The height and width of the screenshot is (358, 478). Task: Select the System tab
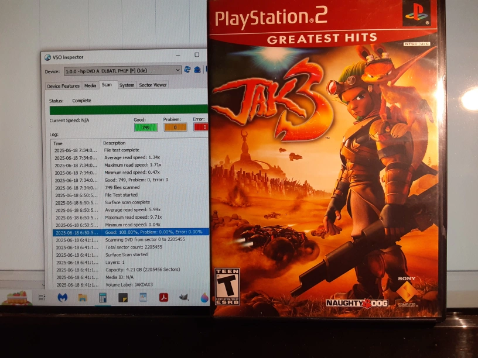click(x=127, y=85)
